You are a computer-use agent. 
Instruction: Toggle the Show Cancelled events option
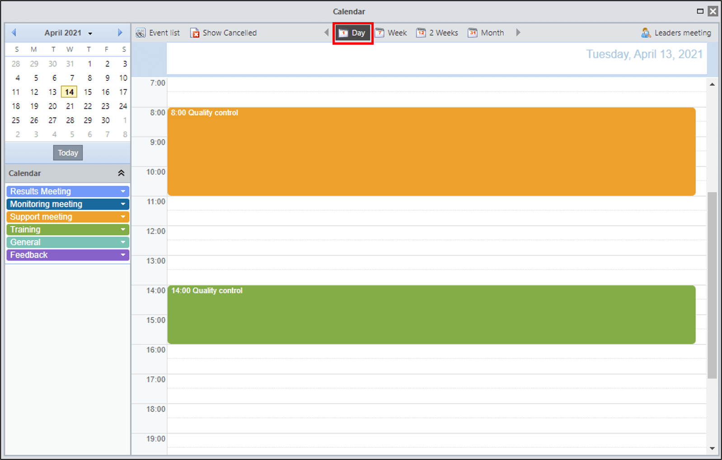point(223,33)
